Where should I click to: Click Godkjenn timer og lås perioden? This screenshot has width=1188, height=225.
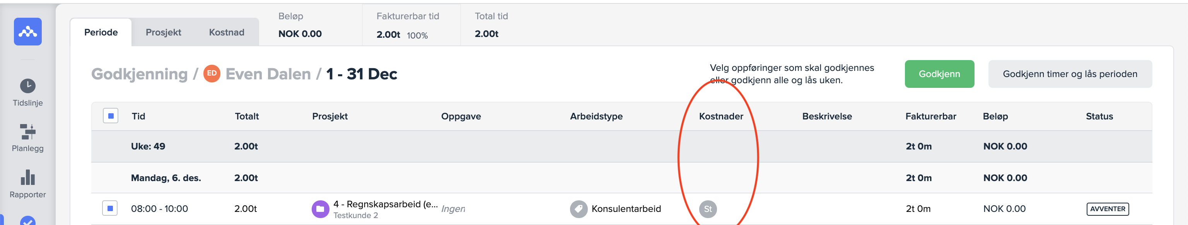[x=1070, y=74]
